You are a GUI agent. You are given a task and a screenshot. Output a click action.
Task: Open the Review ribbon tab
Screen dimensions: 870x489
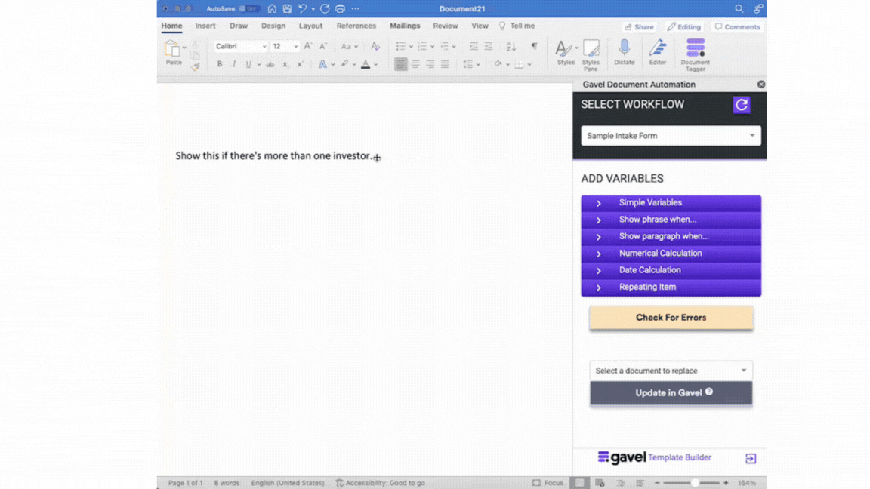point(445,25)
